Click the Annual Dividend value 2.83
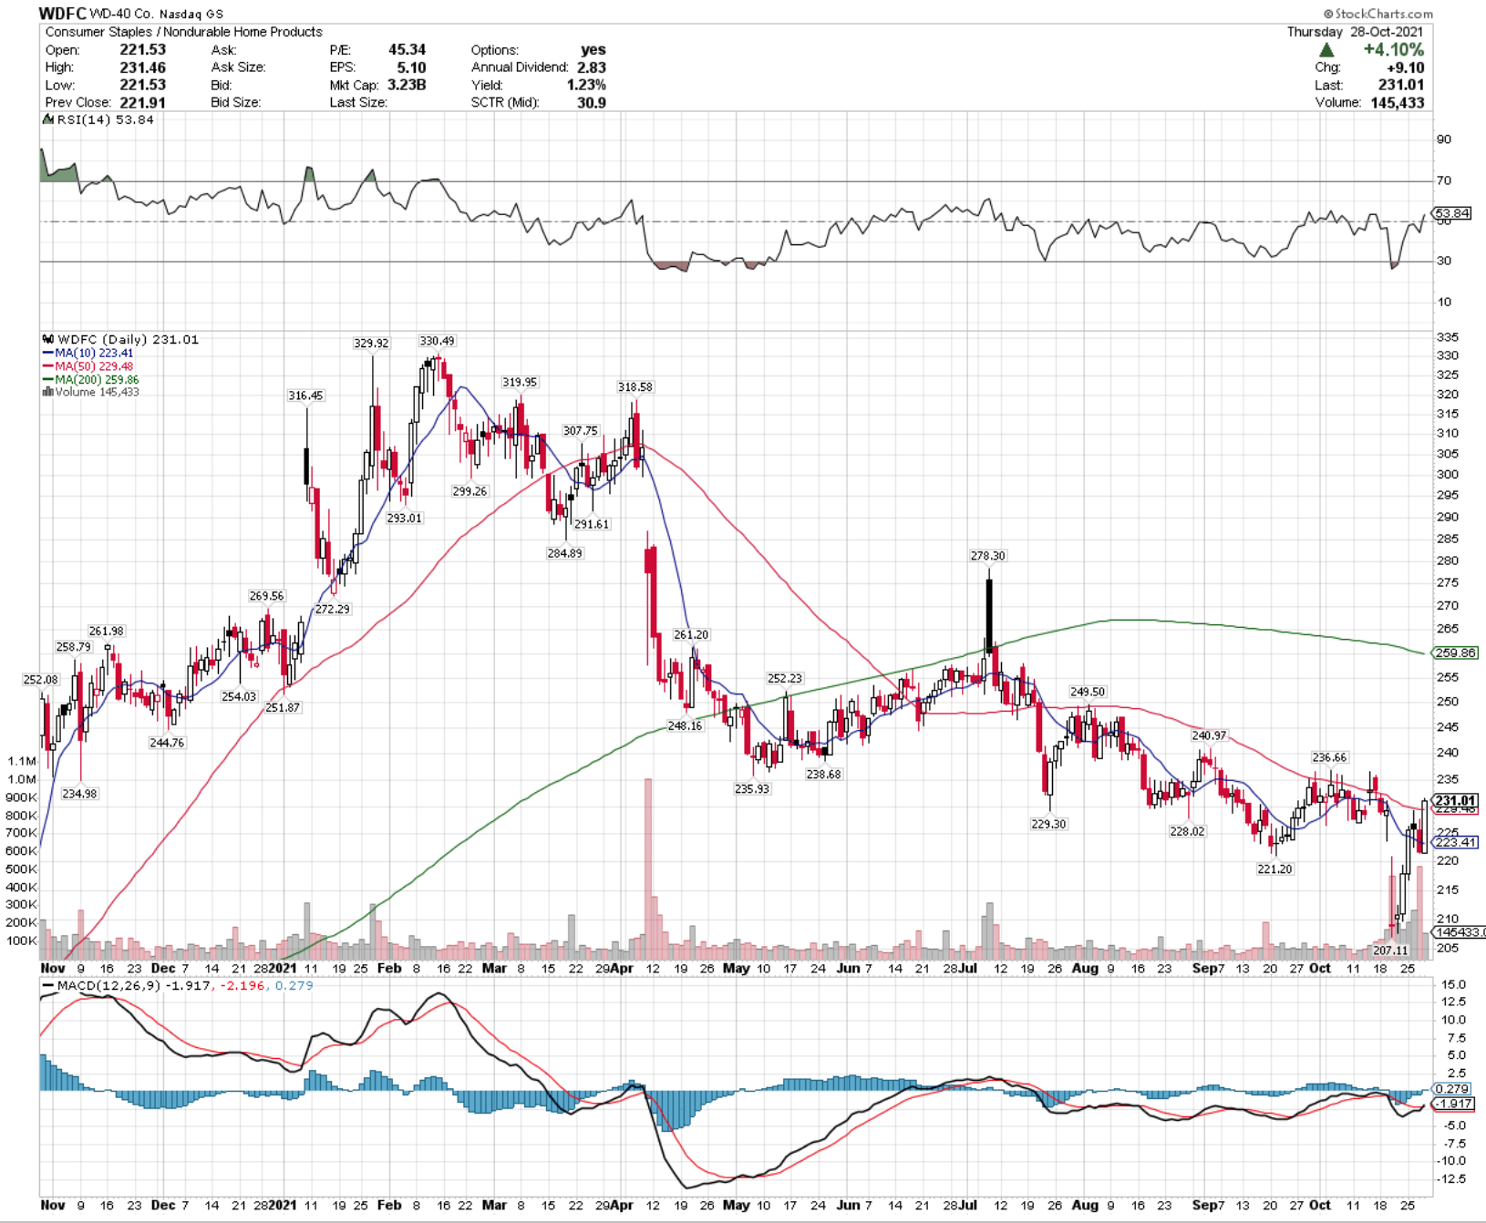The width and height of the screenshot is (1486, 1223). pyautogui.click(x=591, y=67)
